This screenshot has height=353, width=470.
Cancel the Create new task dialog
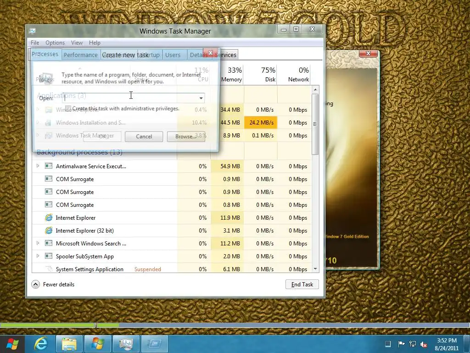144,136
